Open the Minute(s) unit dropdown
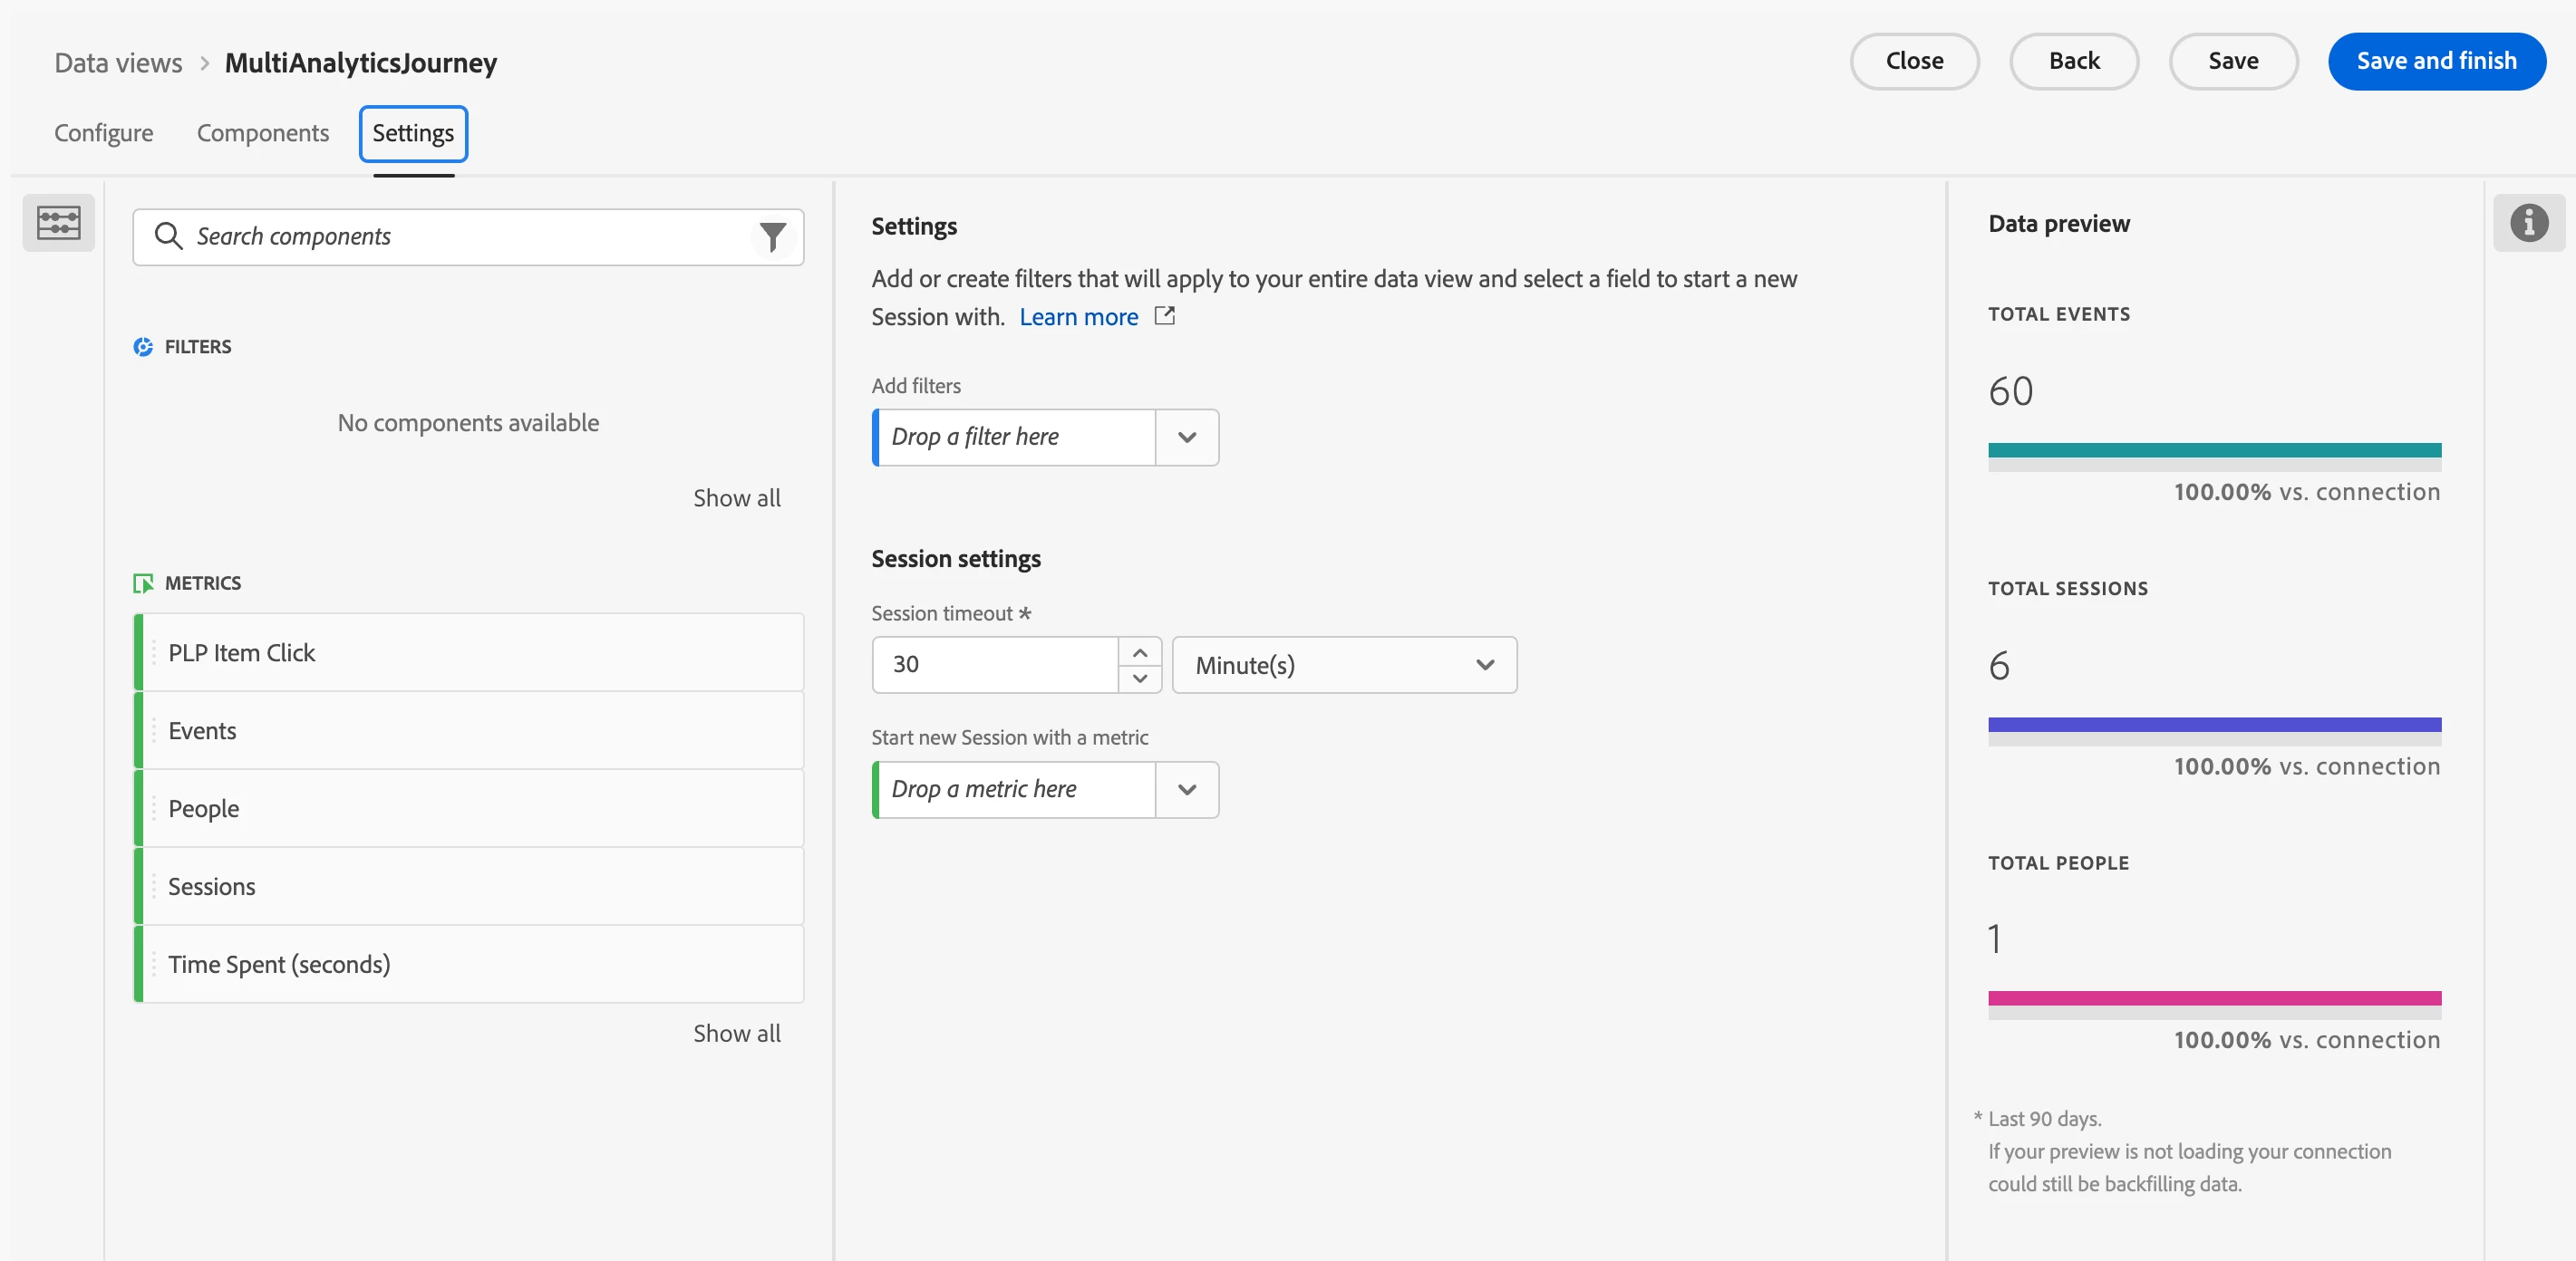 pos(1343,665)
